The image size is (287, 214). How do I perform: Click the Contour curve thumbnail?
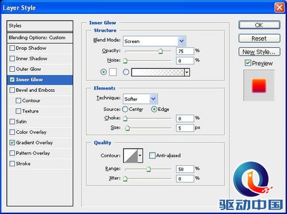(131, 155)
